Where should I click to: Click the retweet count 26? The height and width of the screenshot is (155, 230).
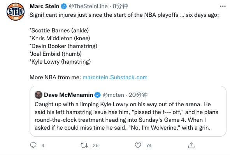coord(95,145)
